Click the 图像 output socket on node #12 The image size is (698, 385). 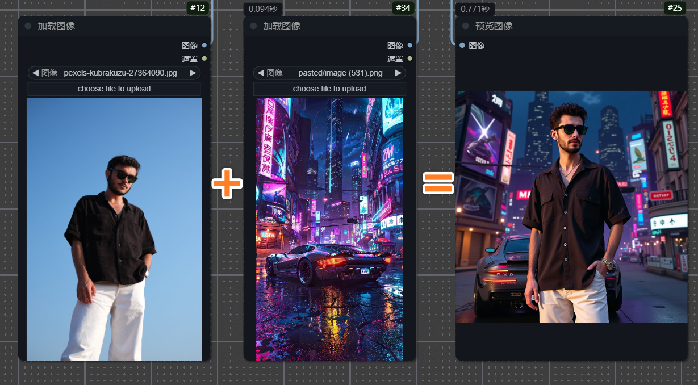(x=203, y=45)
